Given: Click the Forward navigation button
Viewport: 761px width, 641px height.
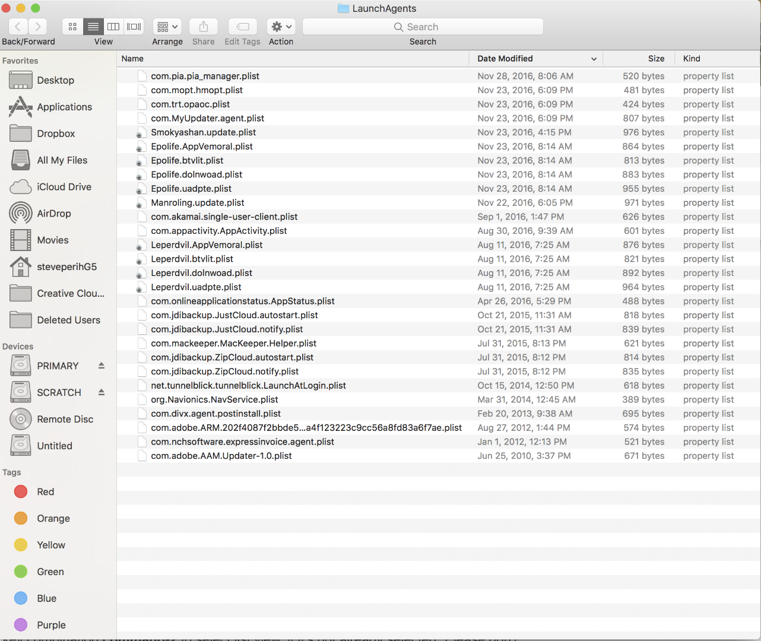Looking at the screenshot, I should [x=37, y=26].
